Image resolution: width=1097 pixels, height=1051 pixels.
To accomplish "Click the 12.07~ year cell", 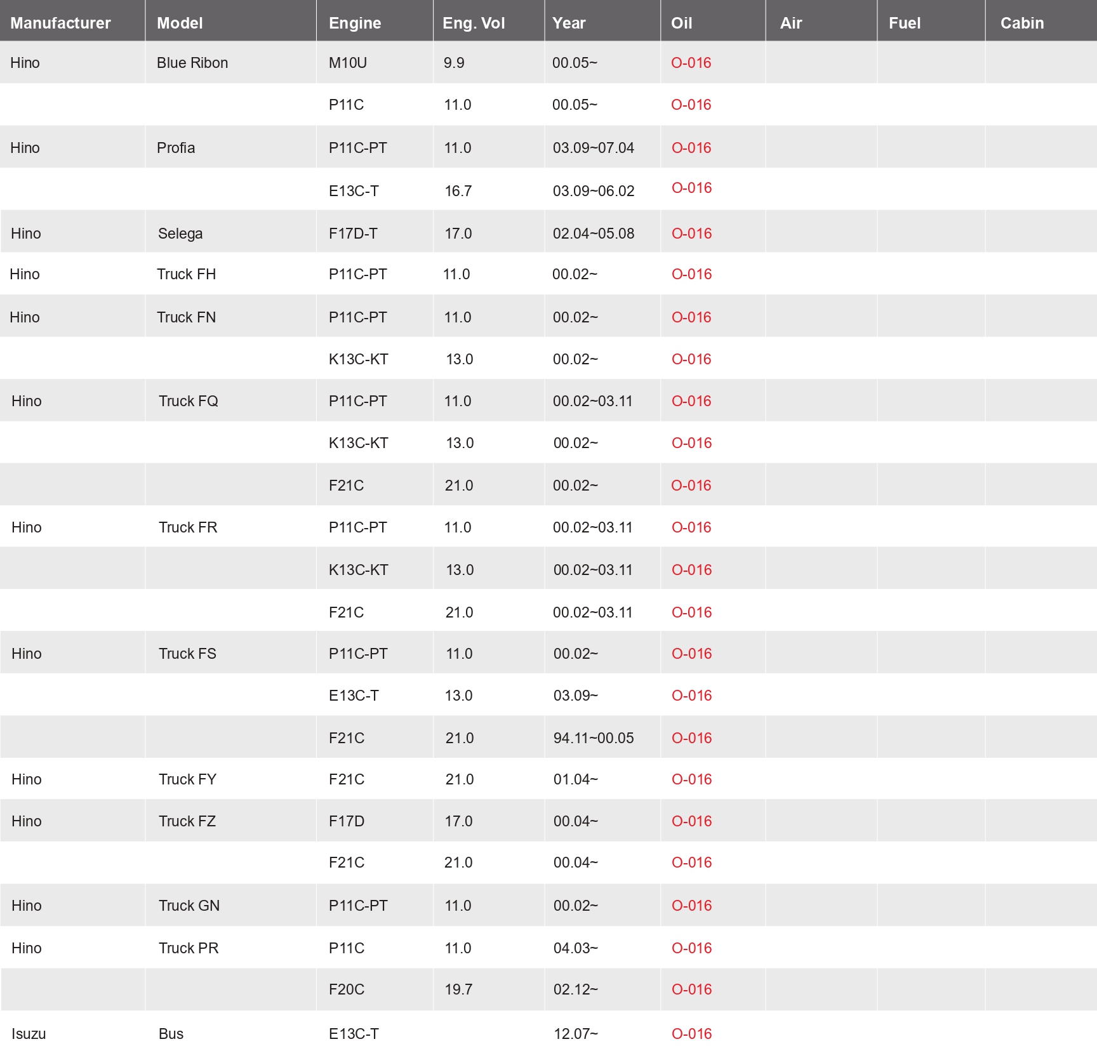I will (x=576, y=1034).
